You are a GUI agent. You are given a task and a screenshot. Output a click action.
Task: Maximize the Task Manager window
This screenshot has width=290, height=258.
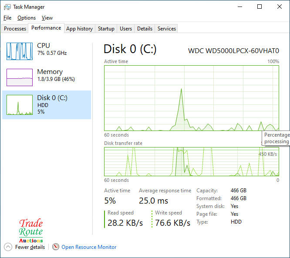[x=260, y=7]
